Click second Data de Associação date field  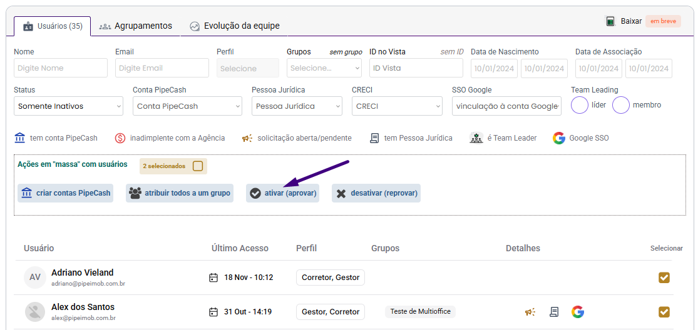point(649,68)
